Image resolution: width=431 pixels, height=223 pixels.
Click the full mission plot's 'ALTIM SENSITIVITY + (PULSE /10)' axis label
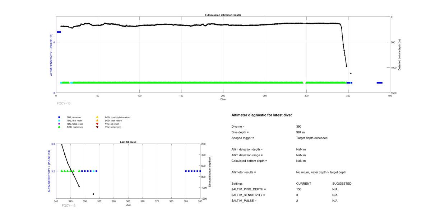tap(51, 55)
